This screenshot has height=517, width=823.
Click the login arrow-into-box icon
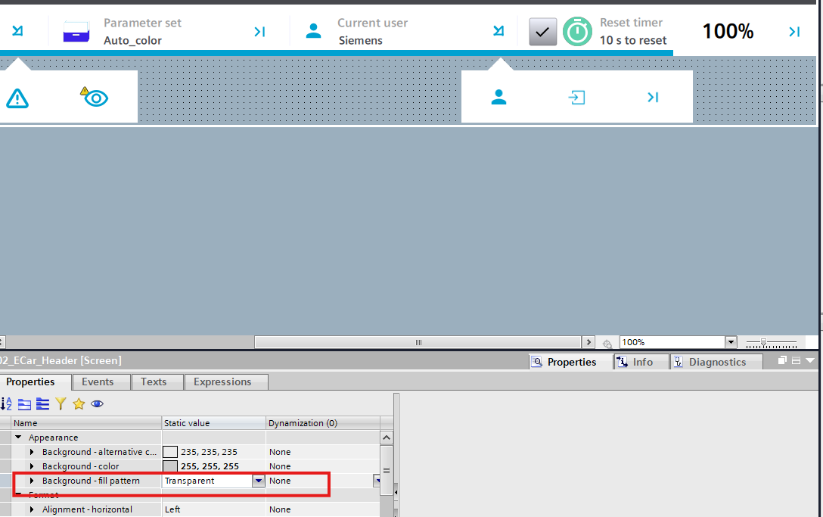tap(576, 97)
